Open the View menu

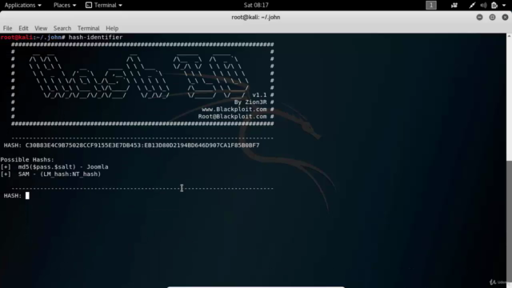point(41,28)
